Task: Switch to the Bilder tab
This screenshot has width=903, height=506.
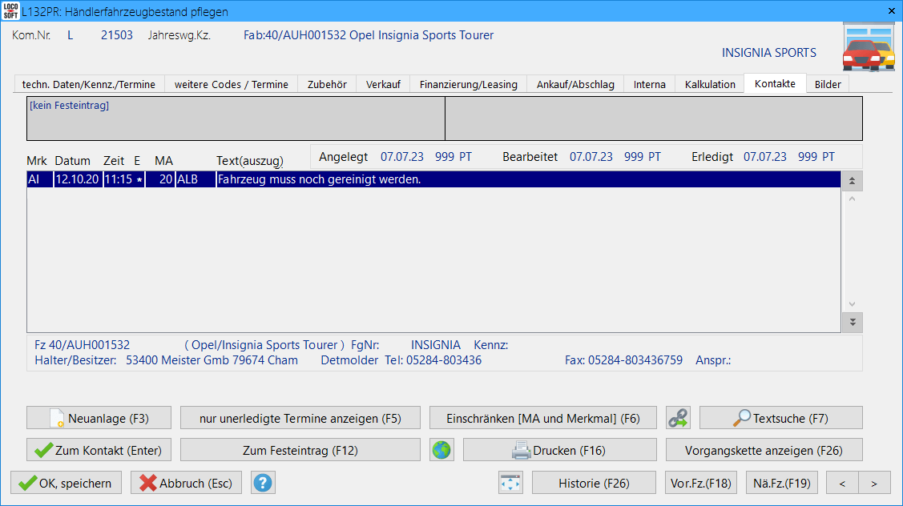Action: [828, 84]
